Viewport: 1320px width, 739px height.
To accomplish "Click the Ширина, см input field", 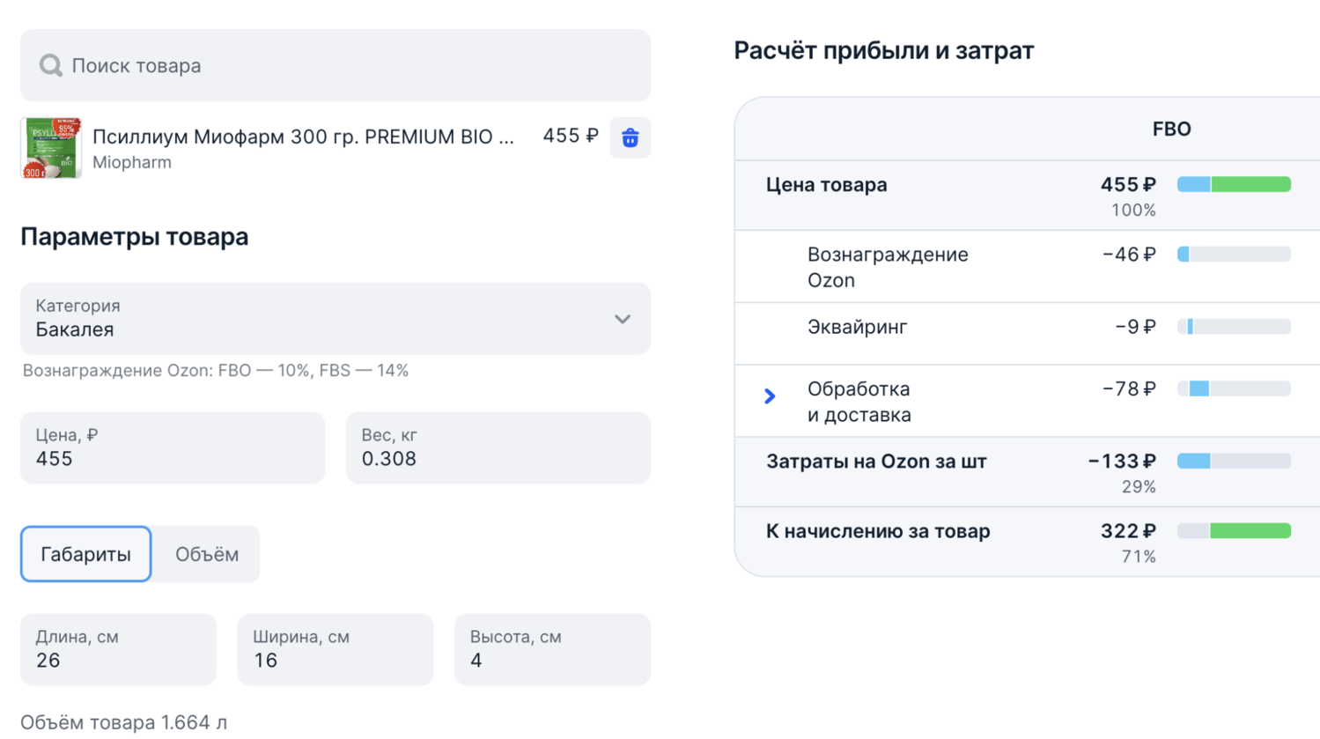I will pyautogui.click(x=335, y=650).
